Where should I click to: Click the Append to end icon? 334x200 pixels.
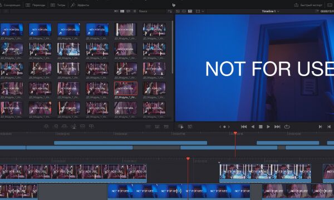pos(56,127)
